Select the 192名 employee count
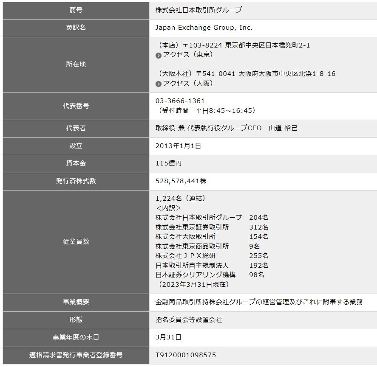 click(259, 266)
